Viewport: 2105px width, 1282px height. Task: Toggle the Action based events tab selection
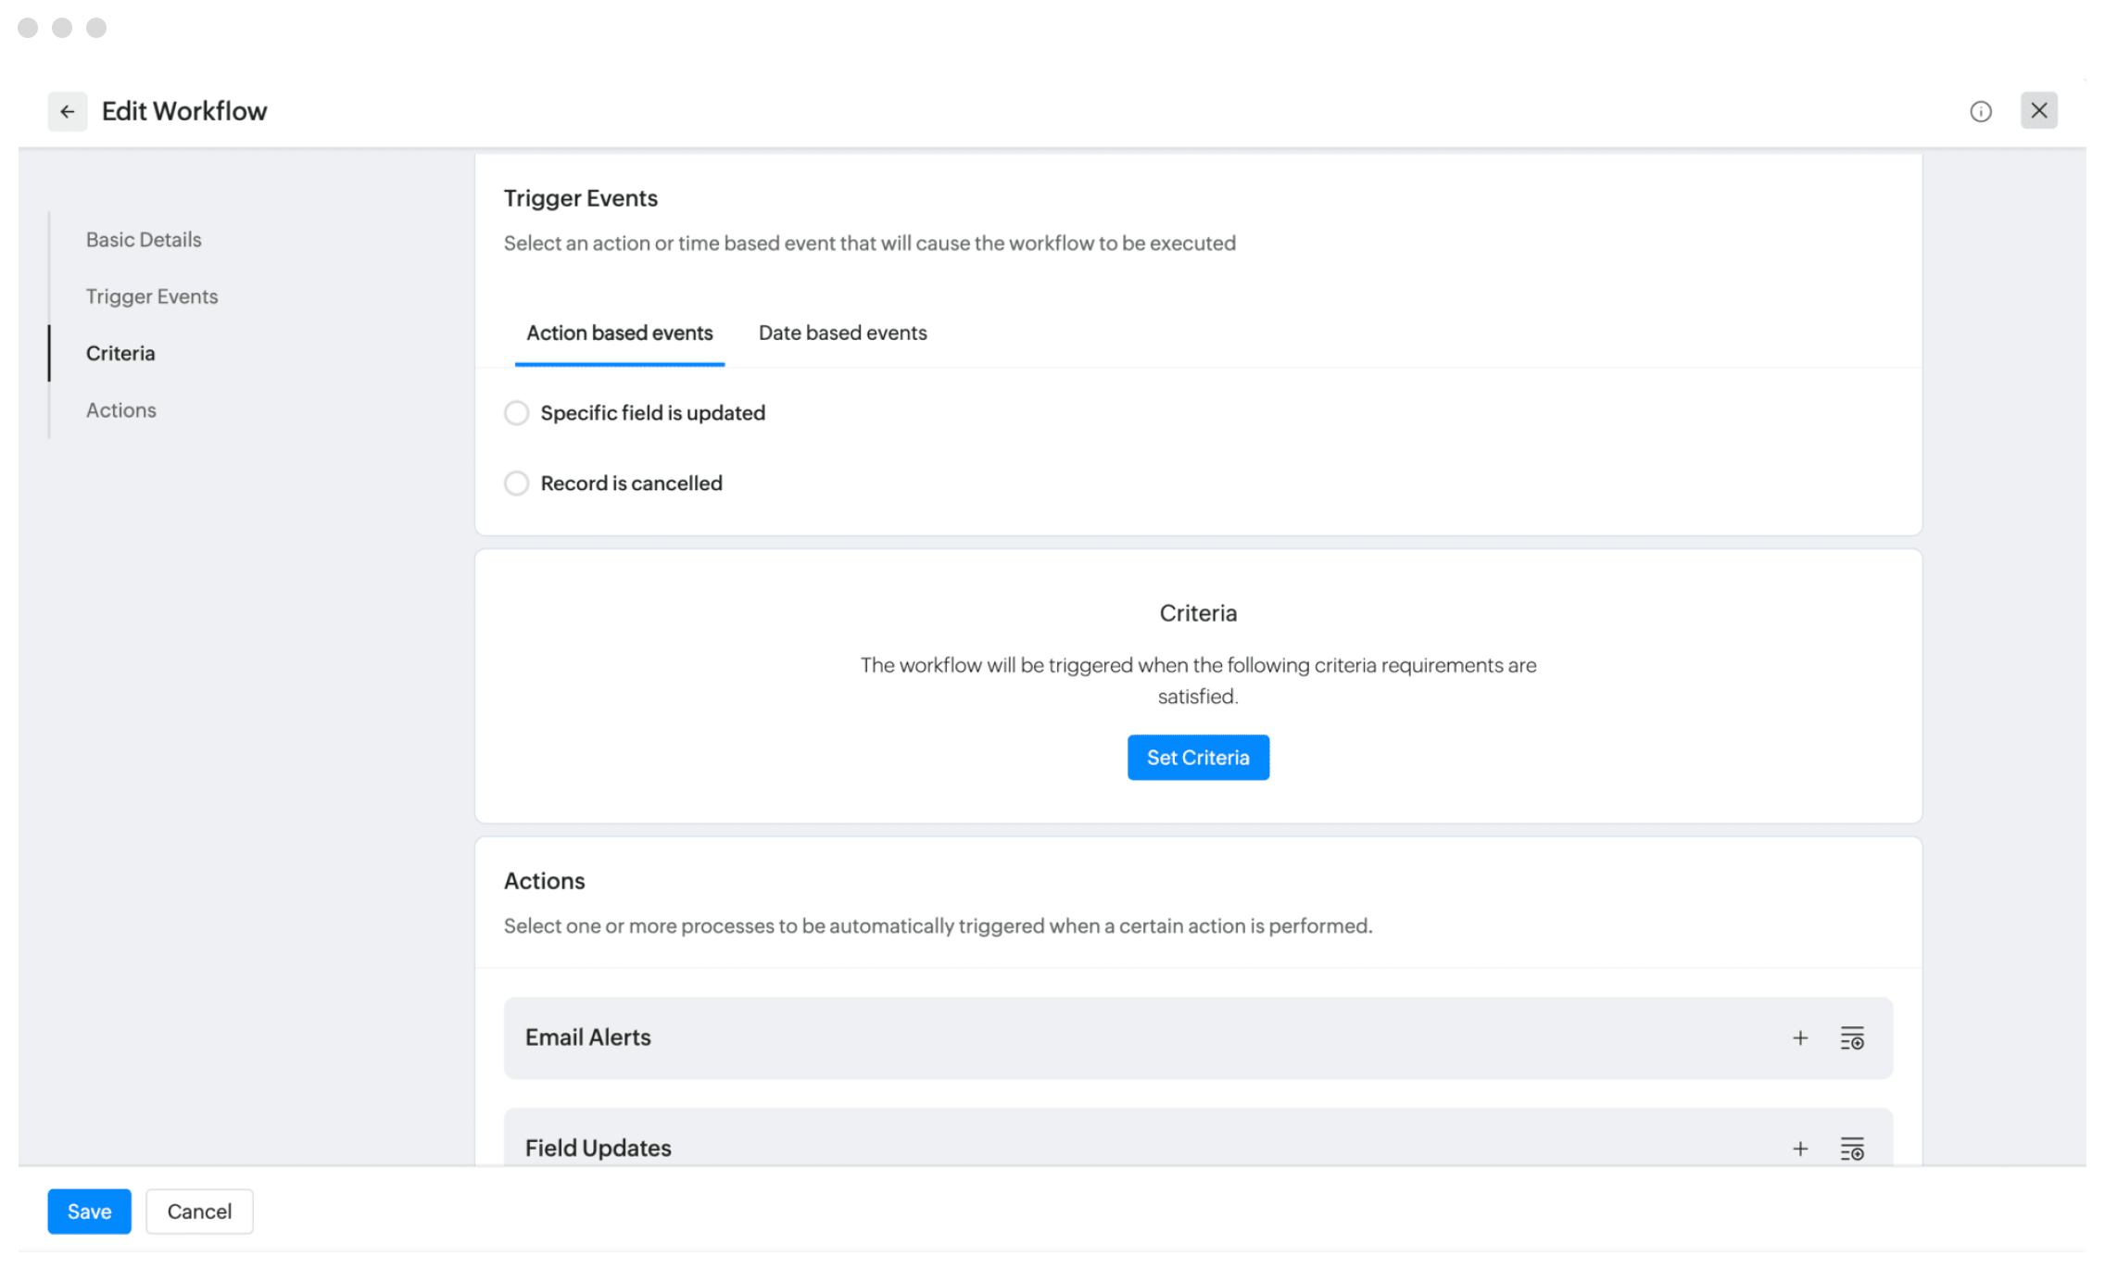[621, 333]
